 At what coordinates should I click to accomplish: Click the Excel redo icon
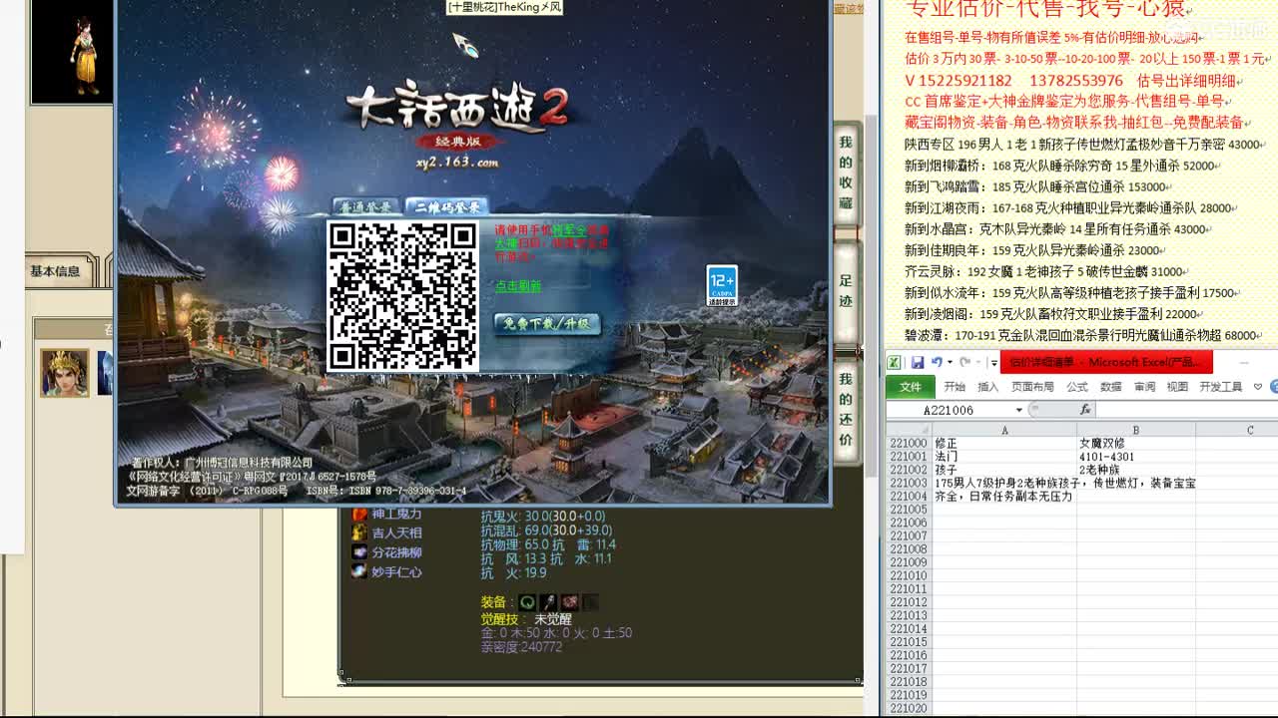pos(965,362)
